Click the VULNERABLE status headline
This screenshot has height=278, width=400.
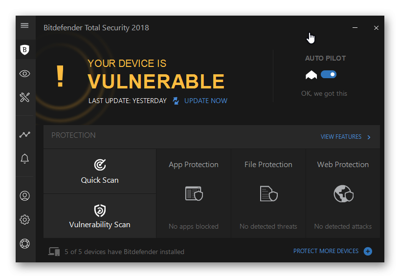point(156,82)
